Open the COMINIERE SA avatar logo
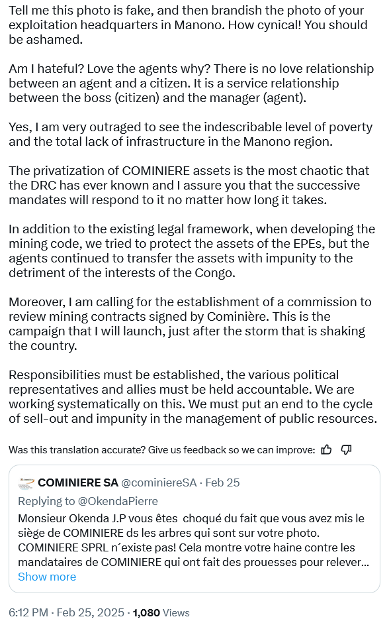The height and width of the screenshot is (623, 389). 26,482
